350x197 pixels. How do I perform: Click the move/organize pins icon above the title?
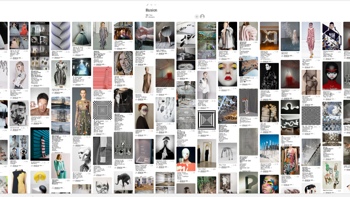click(151, 5)
